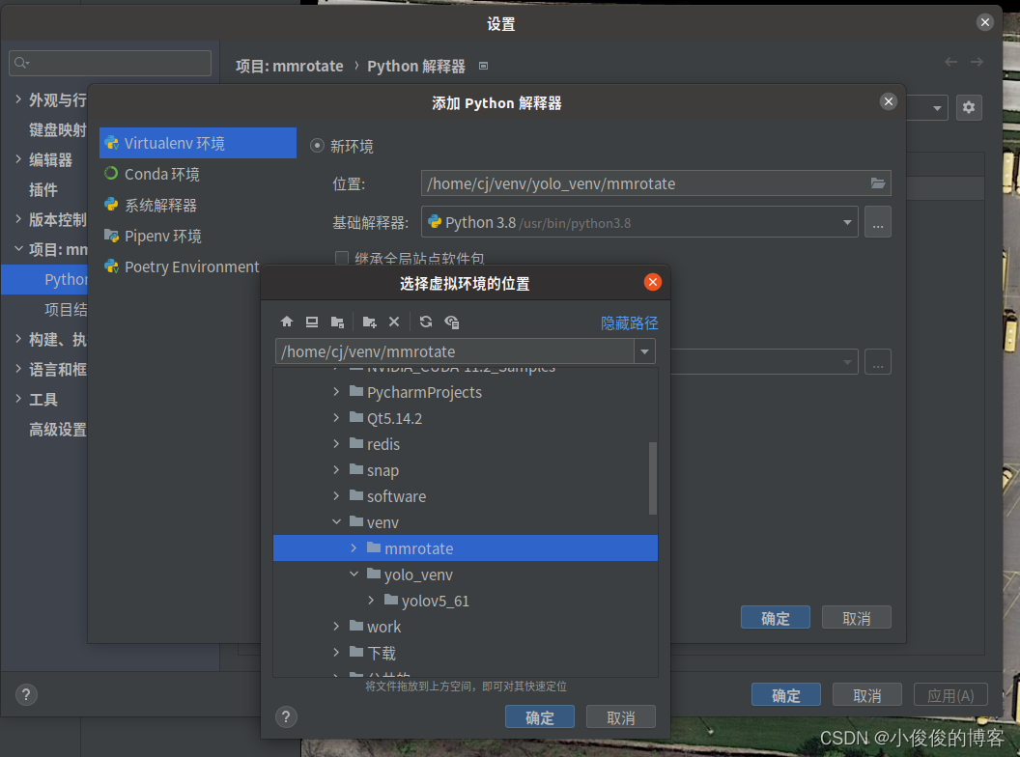Open 工具 settings category
Screen dimensions: 1020x757
click(x=43, y=400)
